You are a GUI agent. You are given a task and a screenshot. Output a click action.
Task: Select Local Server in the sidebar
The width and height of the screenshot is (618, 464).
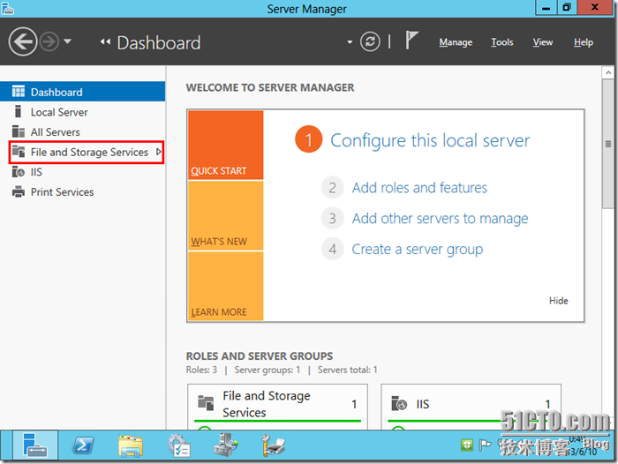coord(83,112)
